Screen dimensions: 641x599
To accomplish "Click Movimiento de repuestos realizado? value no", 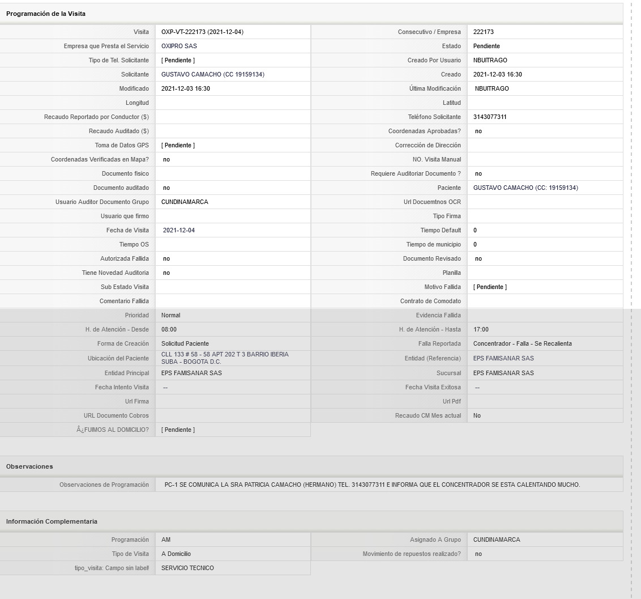I will point(478,554).
